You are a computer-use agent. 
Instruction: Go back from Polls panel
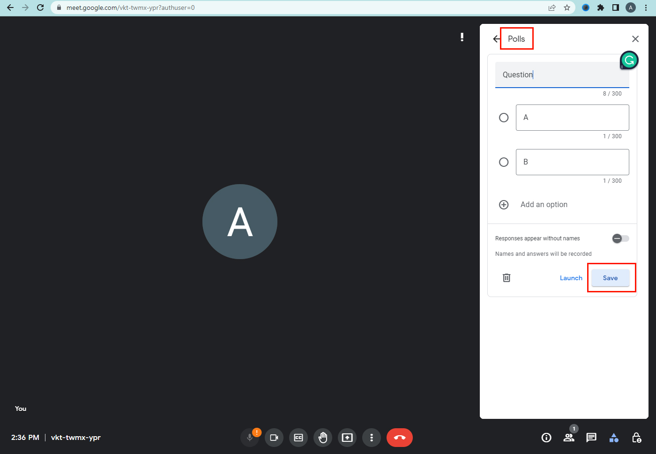coord(496,39)
